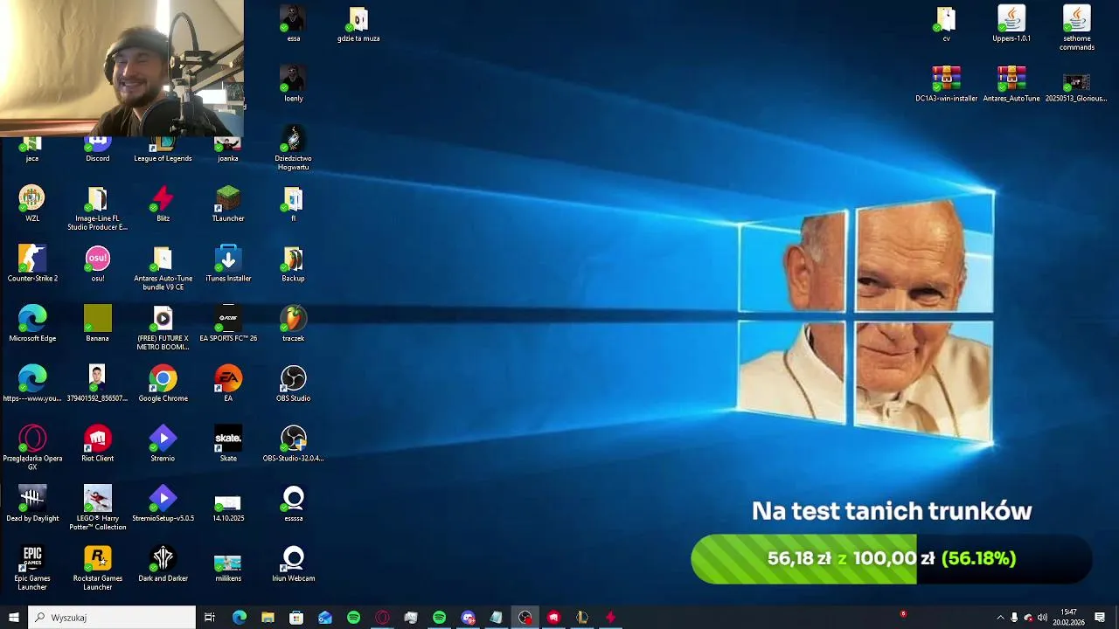Switch to OBS Studio on the taskbar
Viewport: 1119px width, 629px height.
[x=525, y=618]
